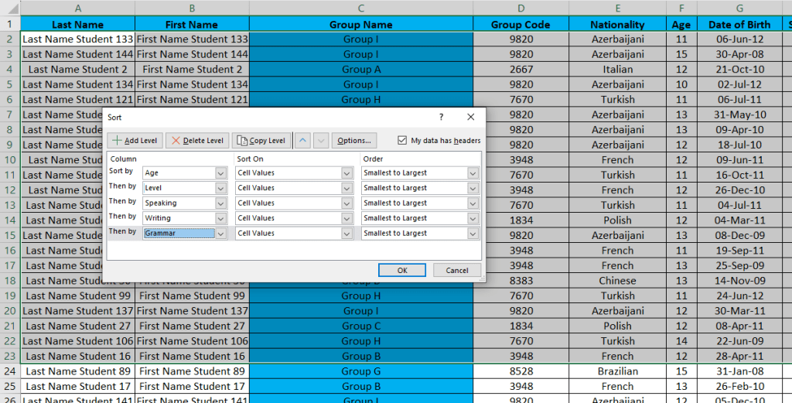Open Order dropdown for Grammar row

coord(473,234)
